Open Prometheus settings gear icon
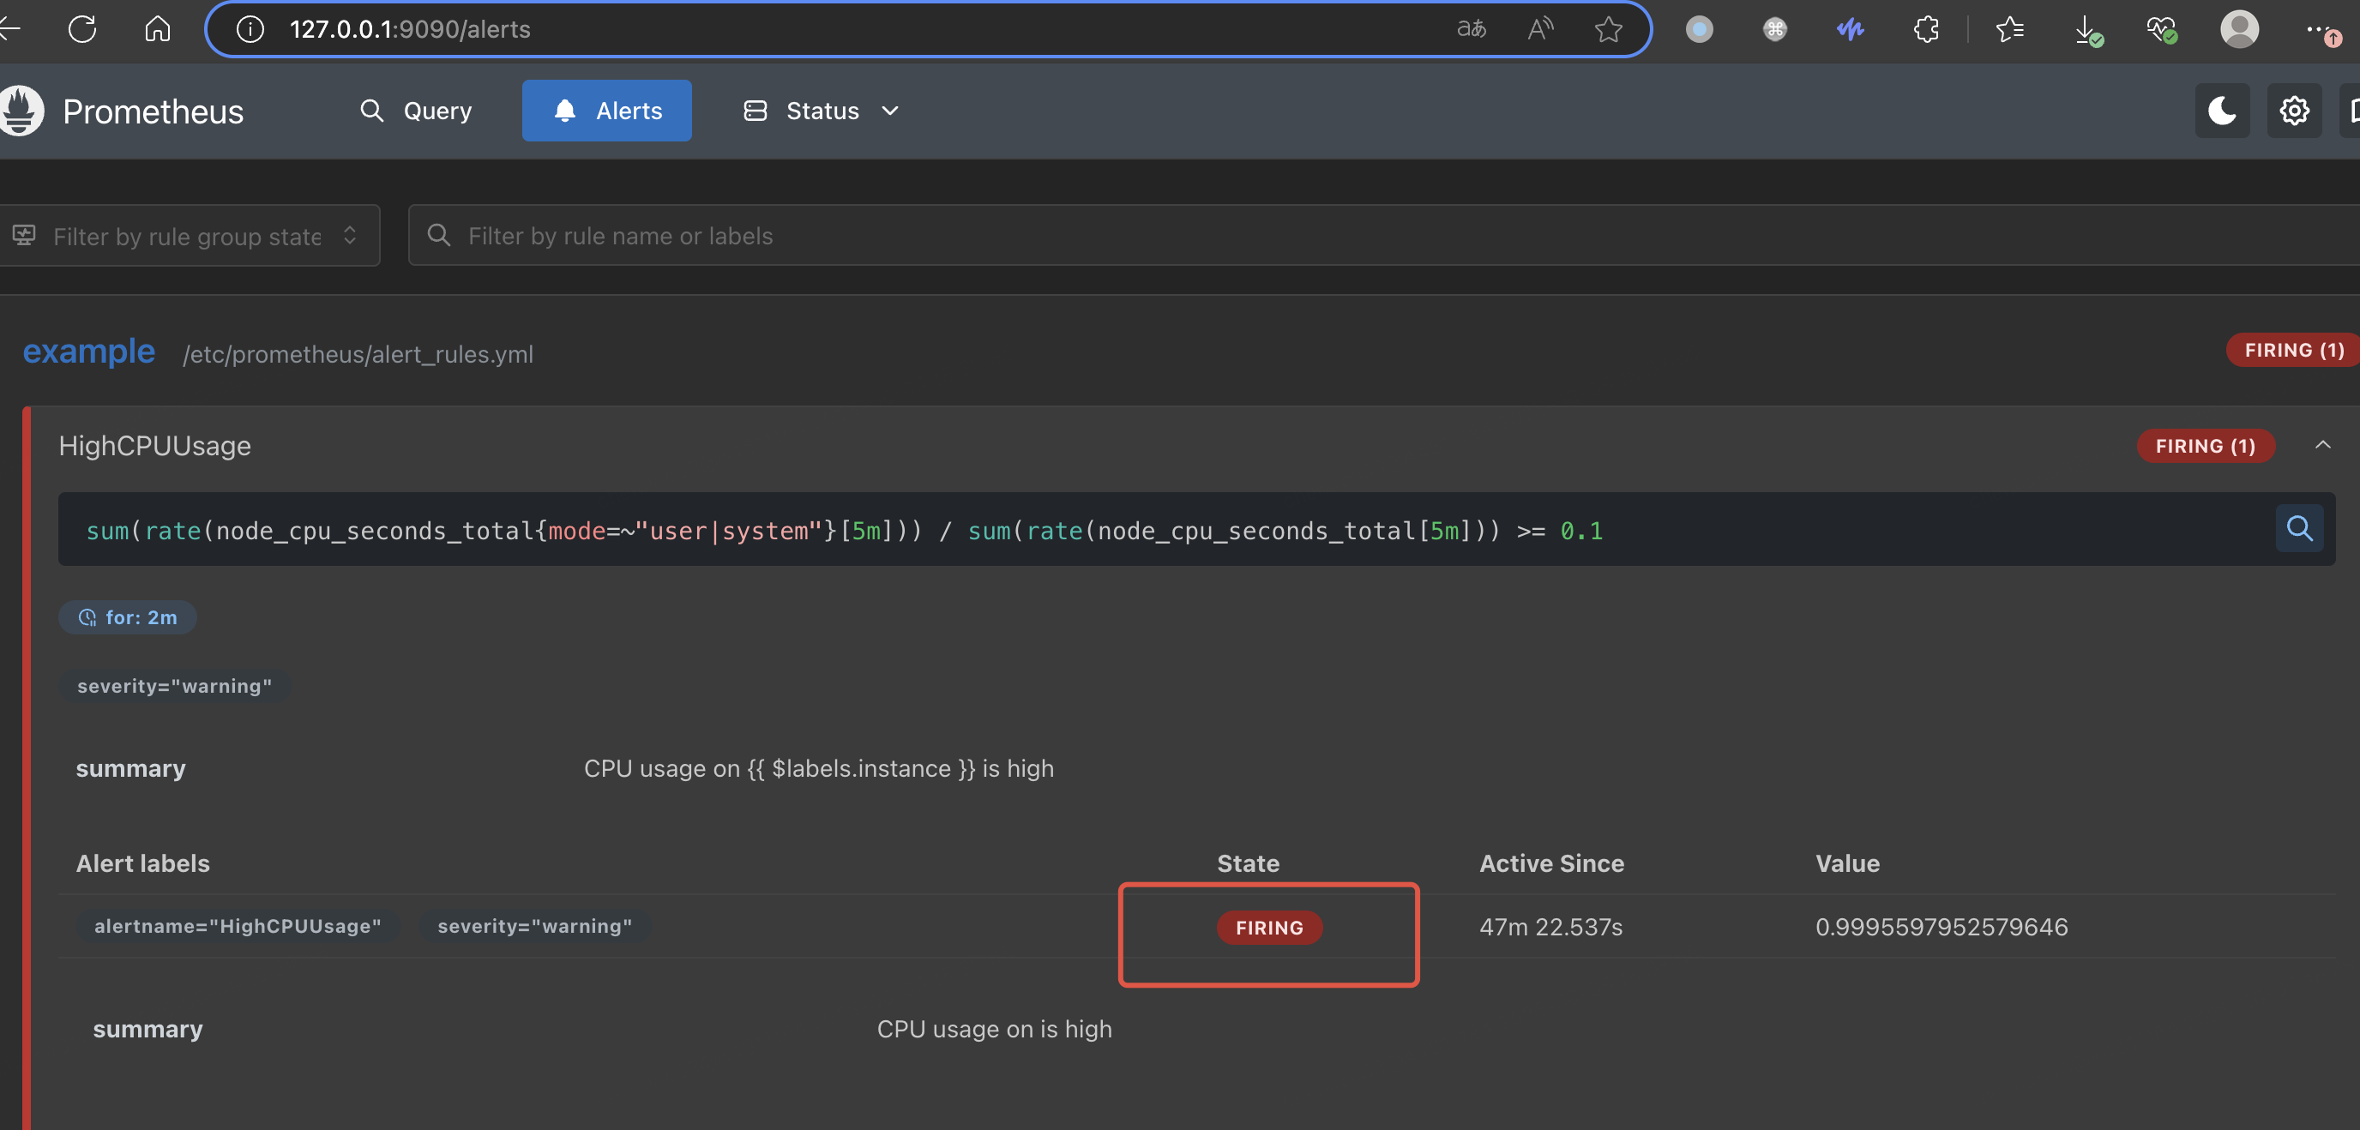Image resolution: width=2360 pixels, height=1130 pixels. click(x=2294, y=111)
